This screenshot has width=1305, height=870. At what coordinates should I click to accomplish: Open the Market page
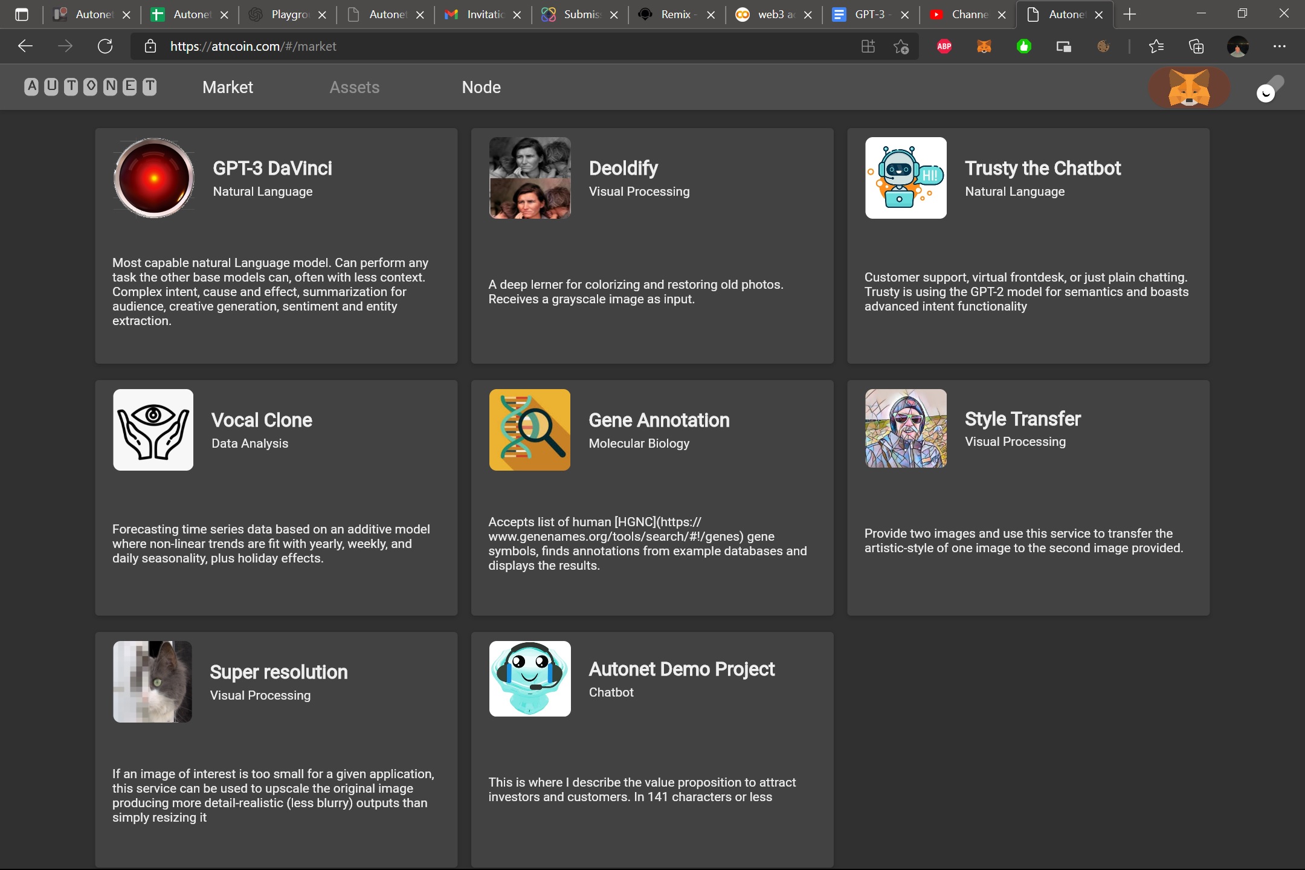[x=228, y=88]
